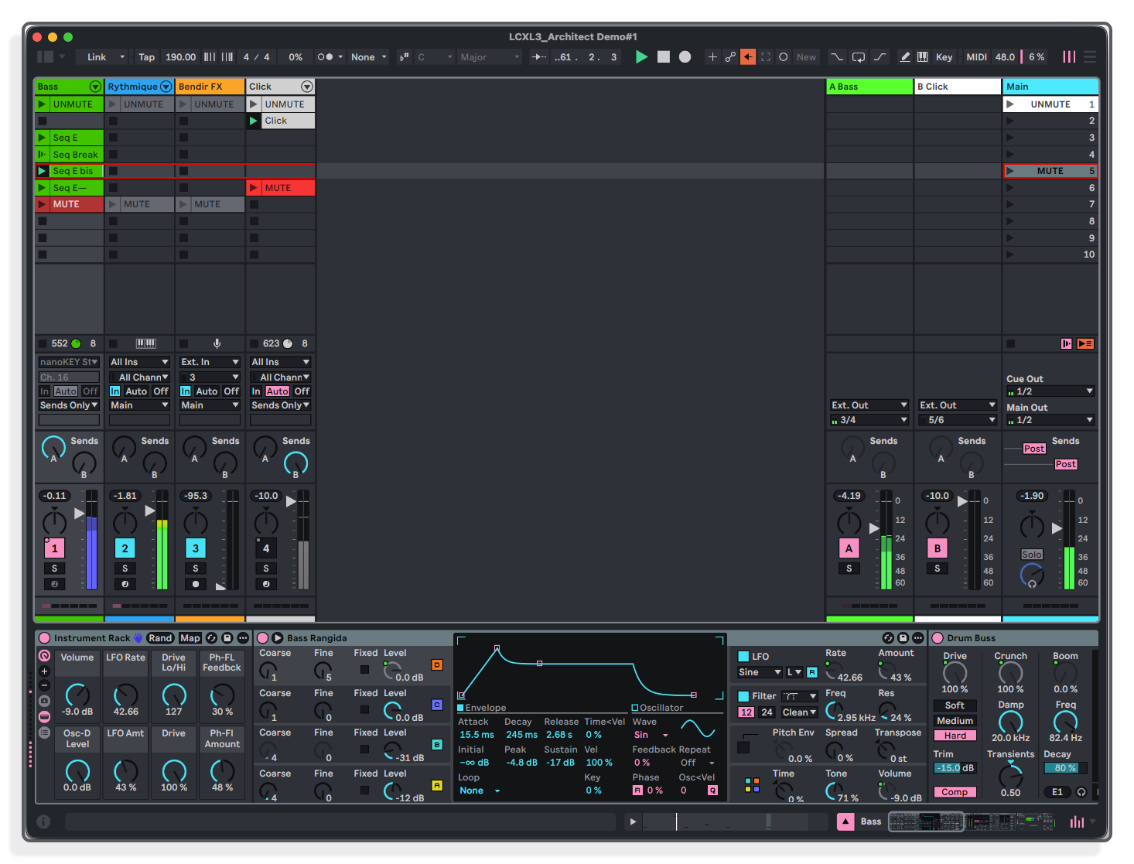This screenshot has height=864, width=1134.
Task: Toggle the Comp switch in Drum Buss
Action: pyautogui.click(x=955, y=792)
